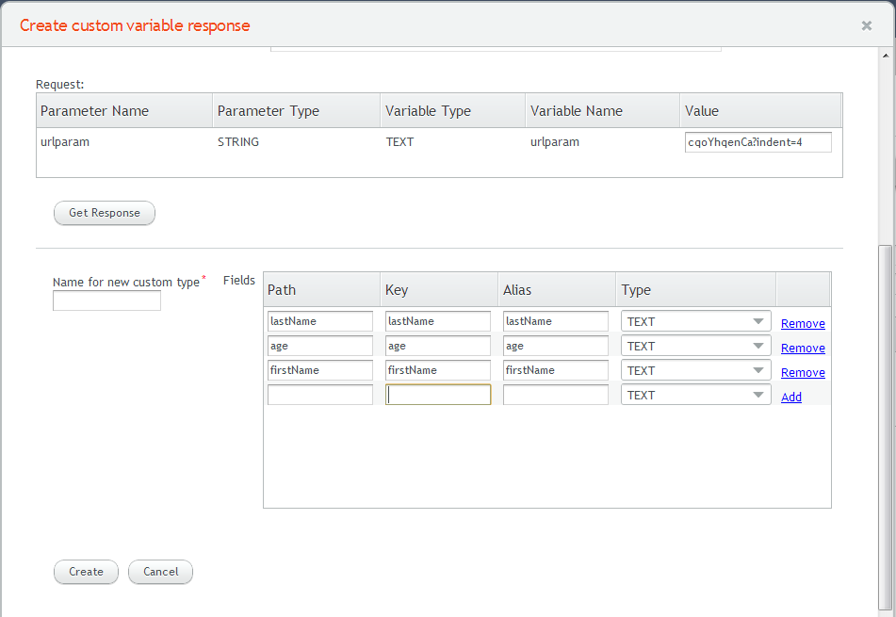Click the Get Response button
The width and height of the screenshot is (896, 617).
(x=104, y=213)
